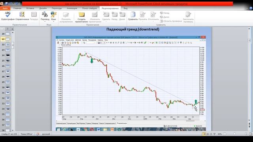
Task: Click Слайд 21 из 229 status indicator
Action: coord(9,134)
